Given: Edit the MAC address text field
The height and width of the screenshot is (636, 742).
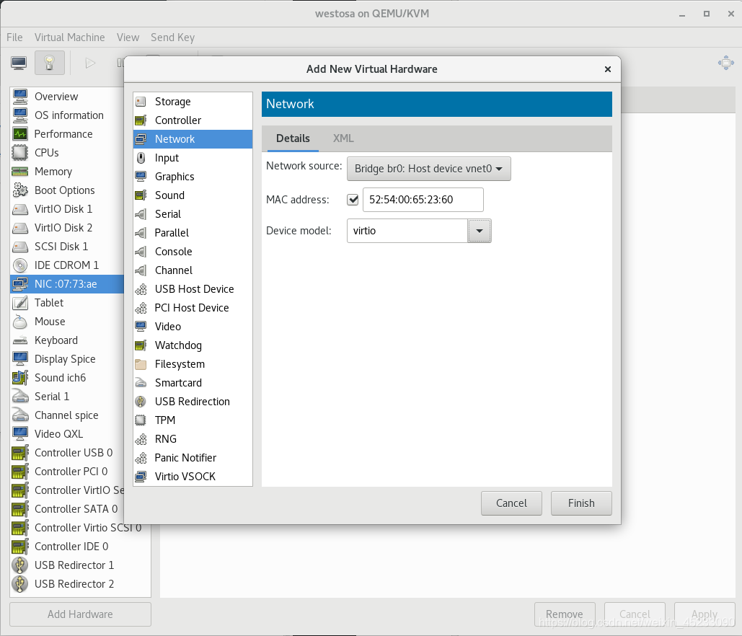Looking at the screenshot, I should coord(423,200).
